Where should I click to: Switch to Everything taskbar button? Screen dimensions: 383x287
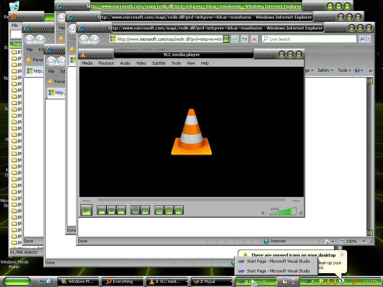123,282
